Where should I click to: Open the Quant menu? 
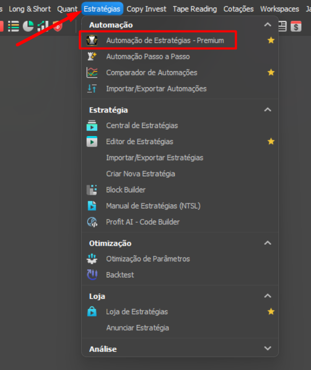67,9
